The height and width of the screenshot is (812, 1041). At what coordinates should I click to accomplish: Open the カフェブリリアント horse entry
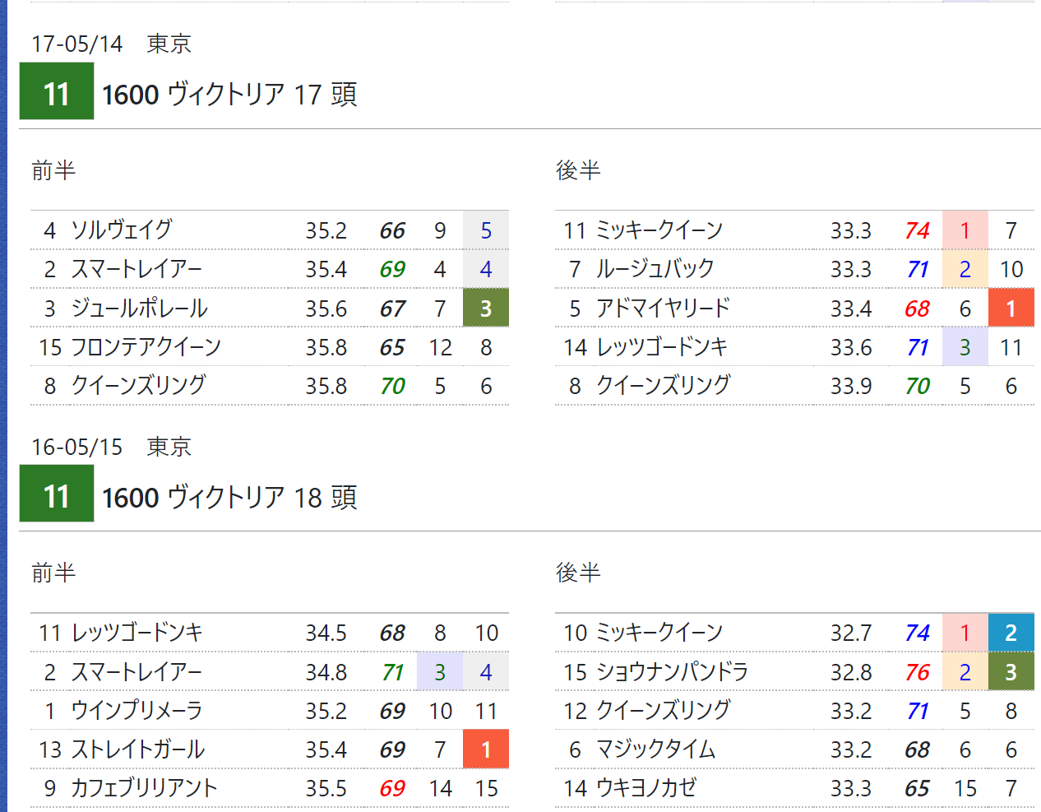click(x=144, y=788)
